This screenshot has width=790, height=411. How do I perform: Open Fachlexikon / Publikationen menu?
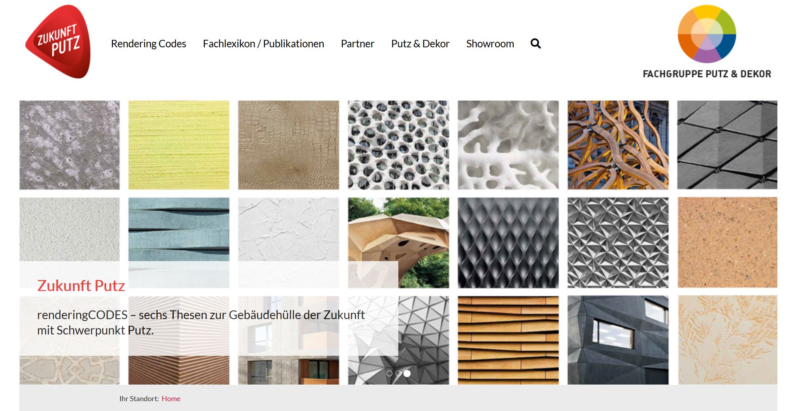263,43
